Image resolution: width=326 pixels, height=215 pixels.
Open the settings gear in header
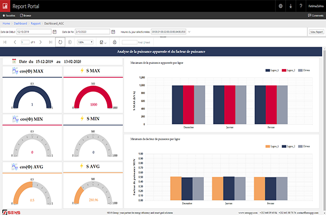click(x=281, y=6)
